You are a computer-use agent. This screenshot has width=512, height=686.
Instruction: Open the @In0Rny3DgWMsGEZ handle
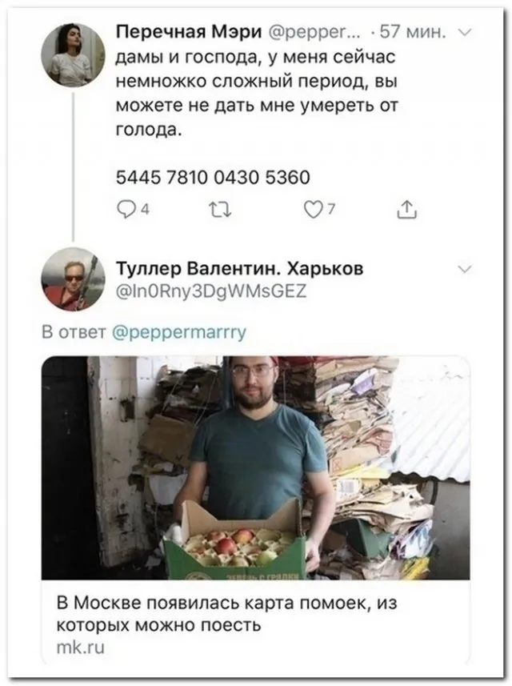tap(211, 291)
